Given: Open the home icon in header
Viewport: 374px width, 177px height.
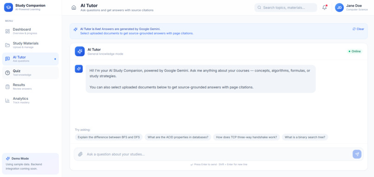Looking at the screenshot, I should [x=74, y=7].
